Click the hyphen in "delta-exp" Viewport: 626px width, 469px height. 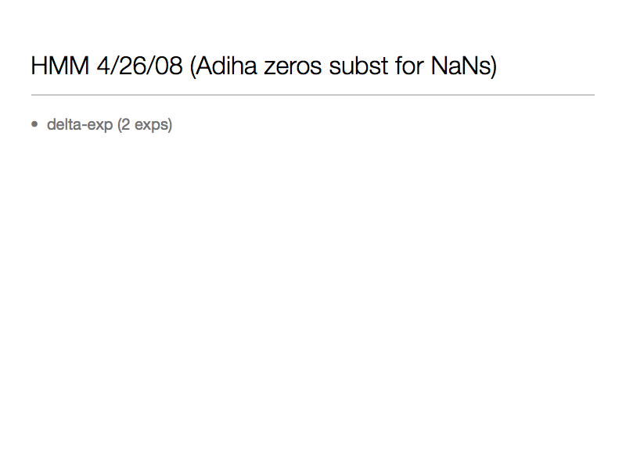tap(87, 125)
